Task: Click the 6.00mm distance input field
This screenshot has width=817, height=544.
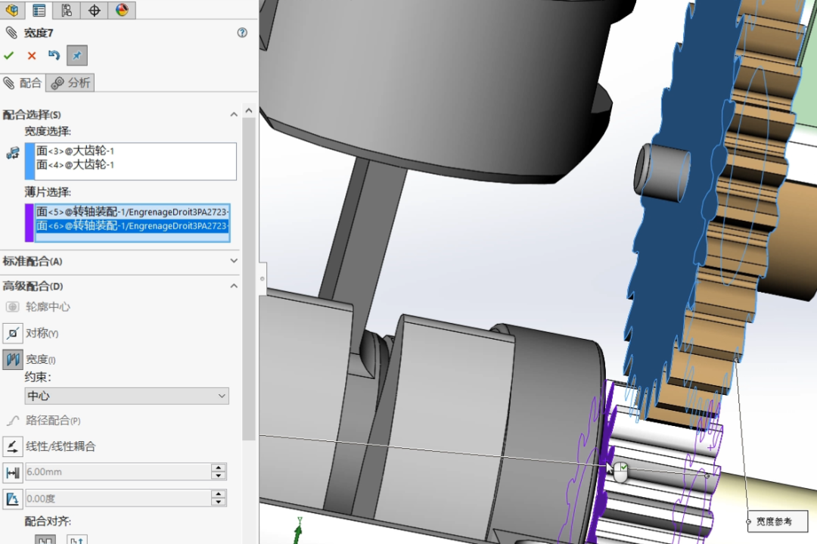Action: 118,472
